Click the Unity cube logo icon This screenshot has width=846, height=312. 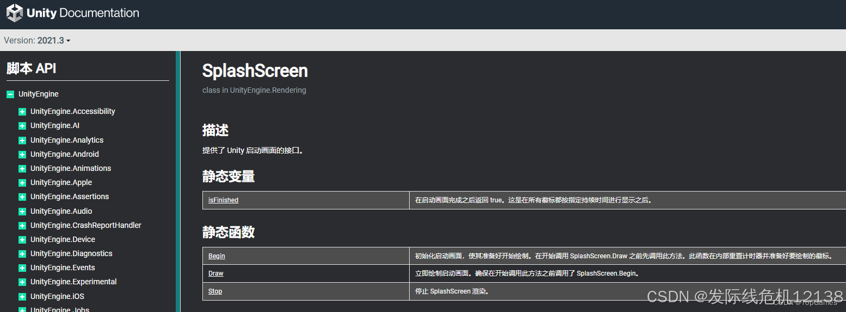[x=15, y=12]
